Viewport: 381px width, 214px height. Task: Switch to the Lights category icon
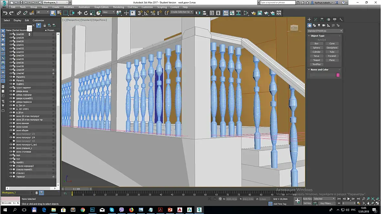tap(319, 25)
